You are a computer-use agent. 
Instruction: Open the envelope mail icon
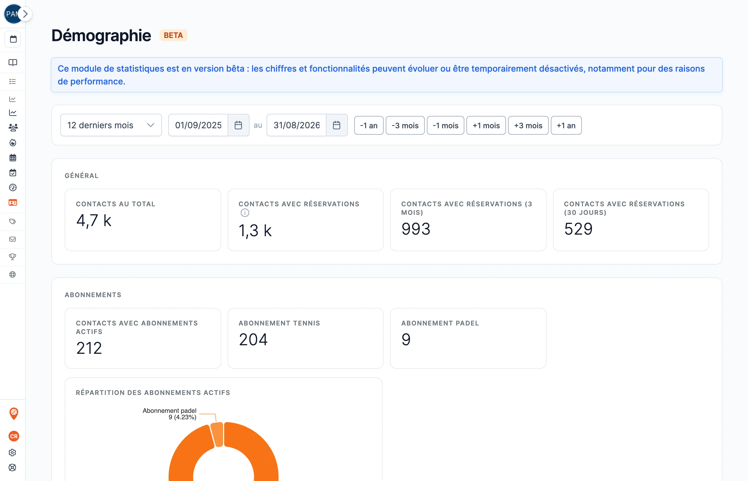[x=13, y=239]
